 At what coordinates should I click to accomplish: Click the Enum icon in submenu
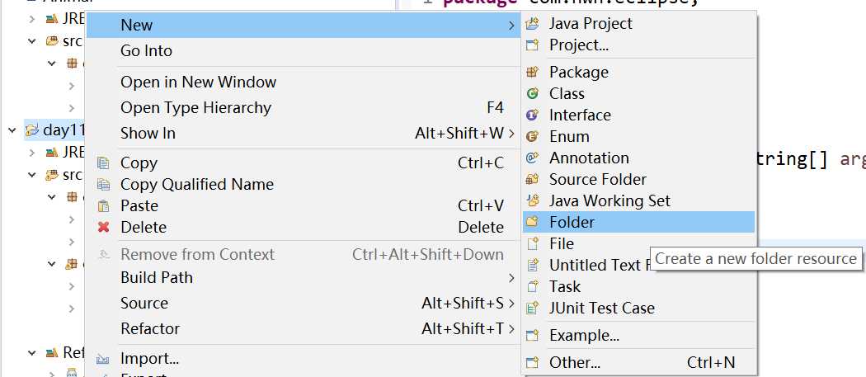[533, 137]
